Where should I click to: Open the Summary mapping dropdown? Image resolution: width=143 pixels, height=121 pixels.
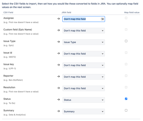(x=84, y=111)
